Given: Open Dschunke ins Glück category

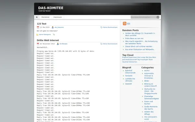Looking at the screenshot, I should click(x=150, y=91).
